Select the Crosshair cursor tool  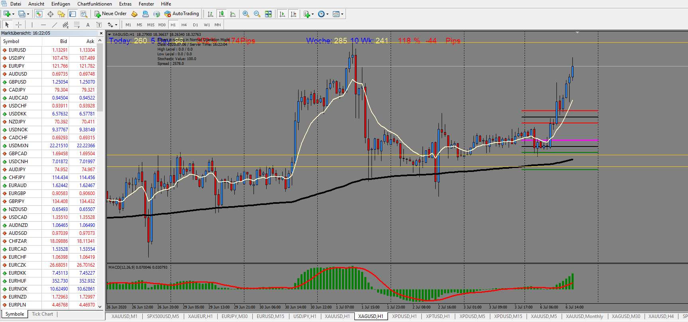tap(18, 25)
